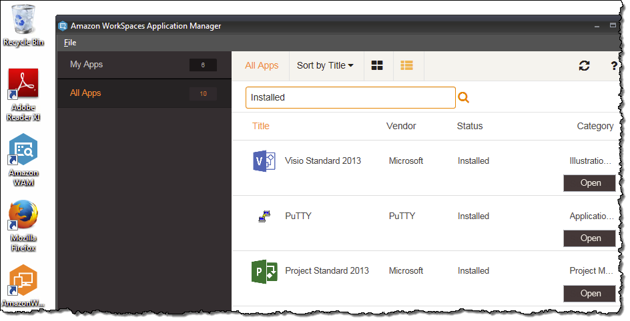Switch to list view layout
The height and width of the screenshot is (321, 630).
[406, 65]
